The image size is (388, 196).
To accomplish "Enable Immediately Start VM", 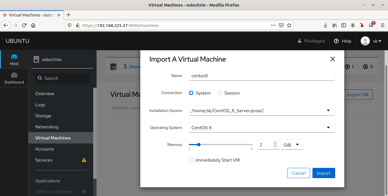I will pos(191,160).
